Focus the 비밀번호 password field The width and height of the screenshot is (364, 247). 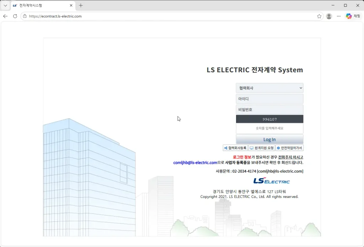pyautogui.click(x=269, y=110)
